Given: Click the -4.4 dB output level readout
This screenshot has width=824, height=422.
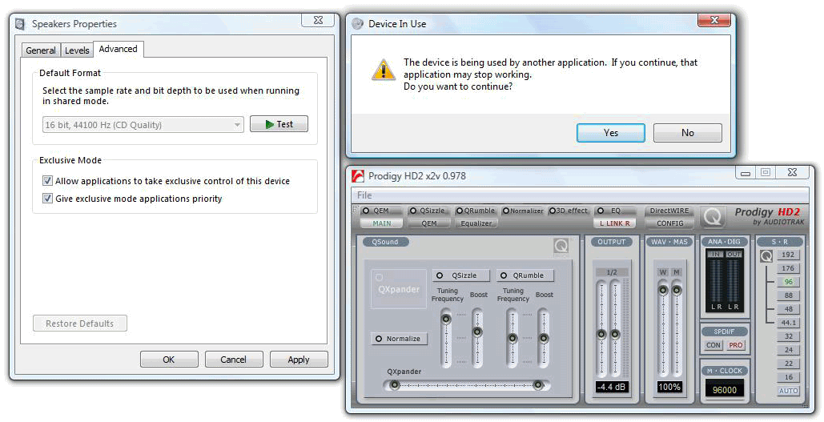Looking at the screenshot, I should [x=612, y=387].
